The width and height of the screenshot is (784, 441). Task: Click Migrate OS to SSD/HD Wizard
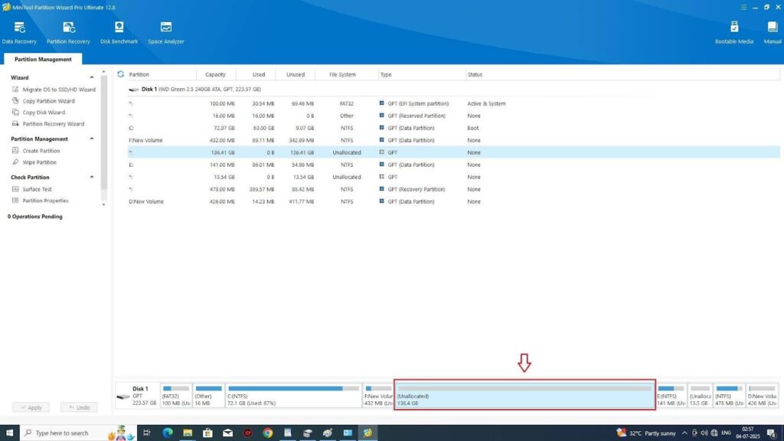point(58,90)
